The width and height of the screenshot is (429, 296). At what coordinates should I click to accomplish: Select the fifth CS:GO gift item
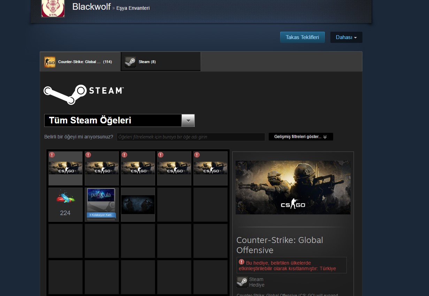[210, 168]
